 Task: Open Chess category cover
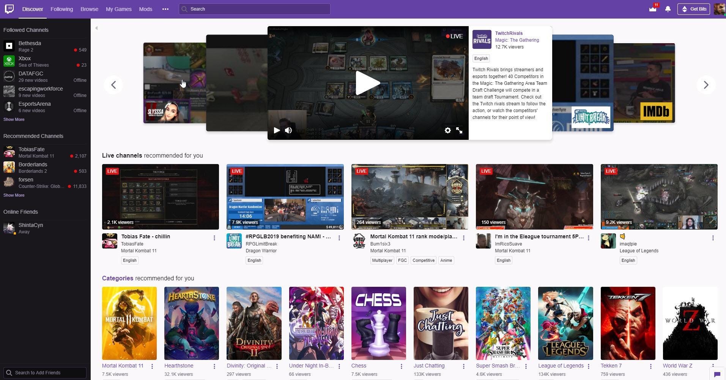click(x=378, y=323)
